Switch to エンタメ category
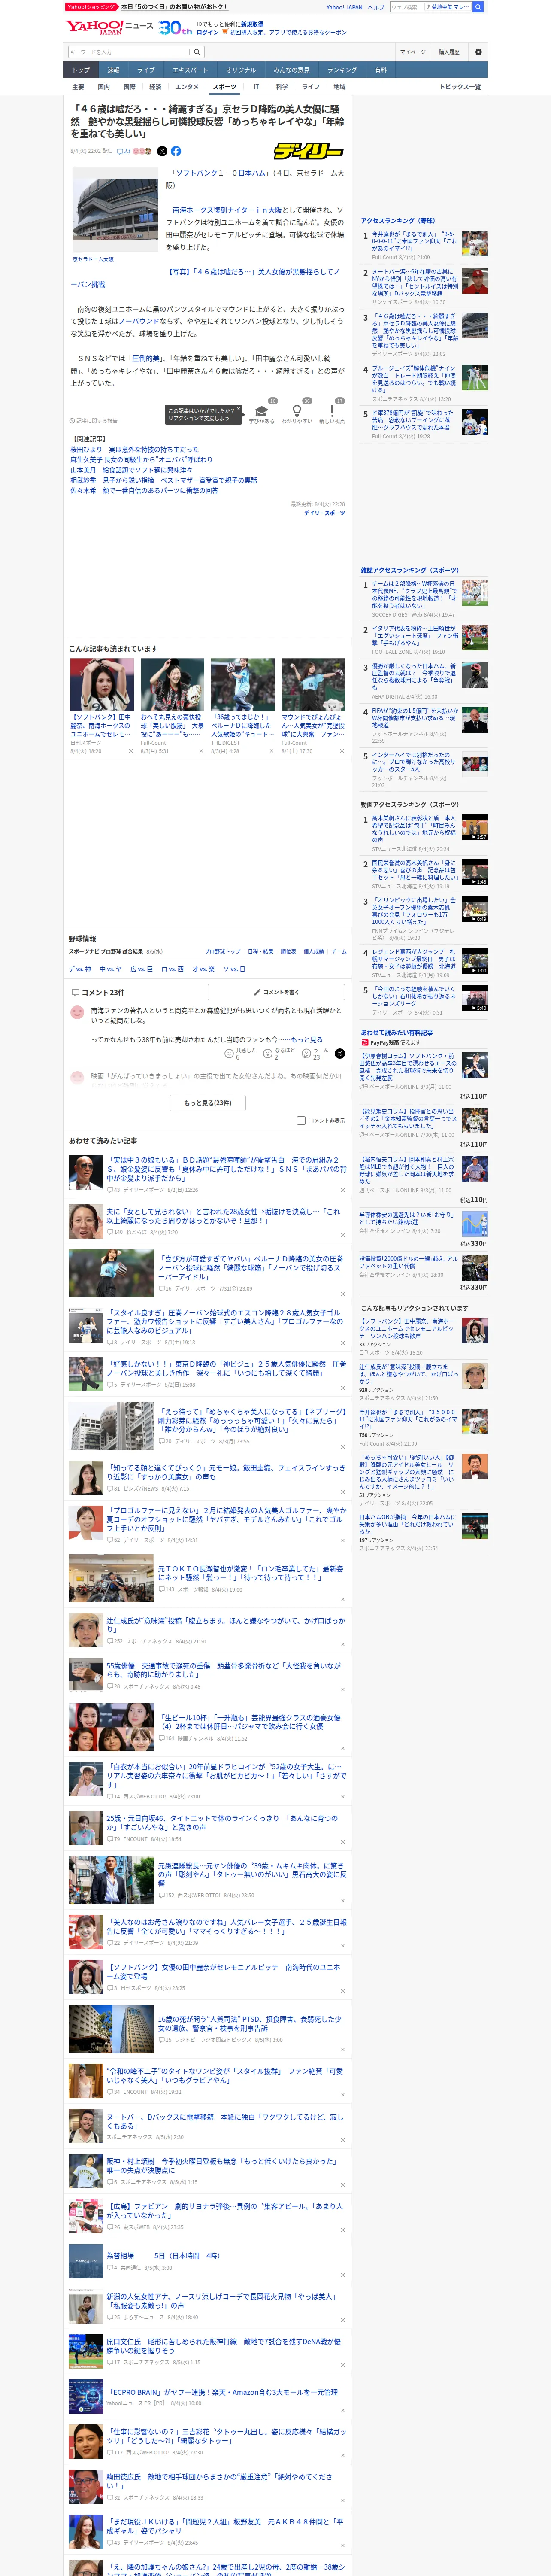 click(187, 87)
